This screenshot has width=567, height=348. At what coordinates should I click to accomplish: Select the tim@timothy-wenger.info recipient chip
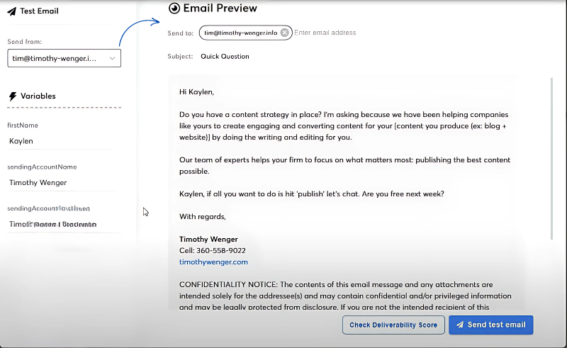241,33
